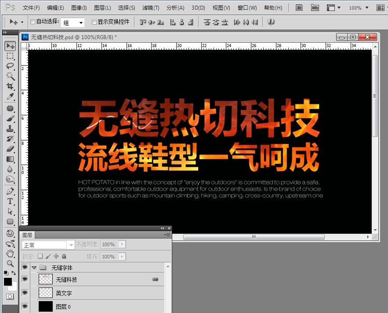Select the Rectangular Marquee tool
Screen dimensions: 388x313
pos(10,56)
